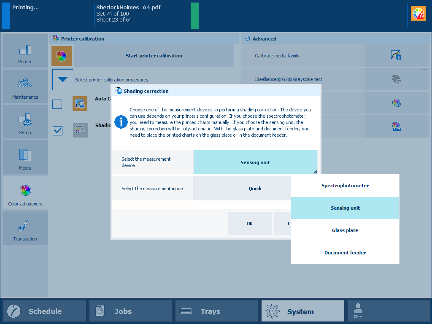This screenshot has width=432, height=324.
Task: Open the Printer section in sidebar
Action: pyautogui.click(x=25, y=51)
